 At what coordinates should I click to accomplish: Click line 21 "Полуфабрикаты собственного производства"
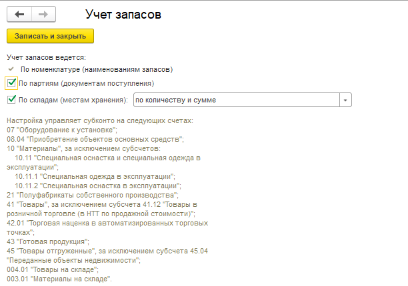click(x=93, y=195)
